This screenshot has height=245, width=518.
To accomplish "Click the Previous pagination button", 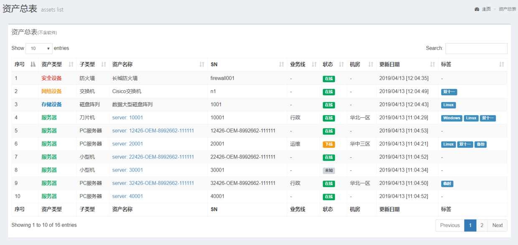I will click(x=449, y=225).
